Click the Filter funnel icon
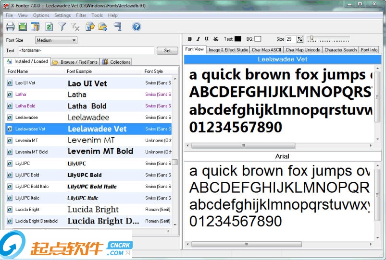Viewport: 386px width, 260px height. pyautogui.click(x=62, y=26)
